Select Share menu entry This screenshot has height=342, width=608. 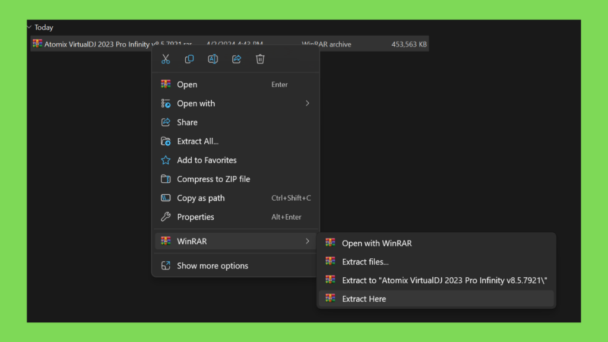point(235,122)
